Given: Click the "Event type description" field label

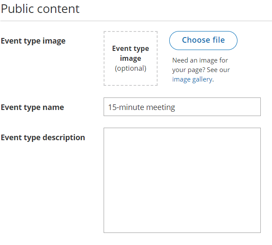Looking at the screenshot, I should 43,138.
